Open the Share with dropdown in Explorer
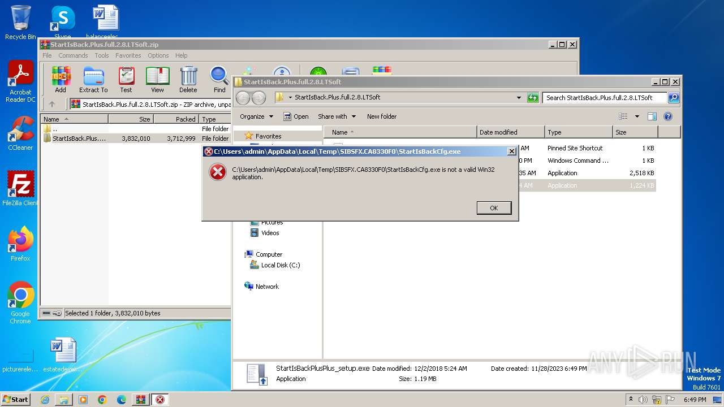 click(337, 116)
